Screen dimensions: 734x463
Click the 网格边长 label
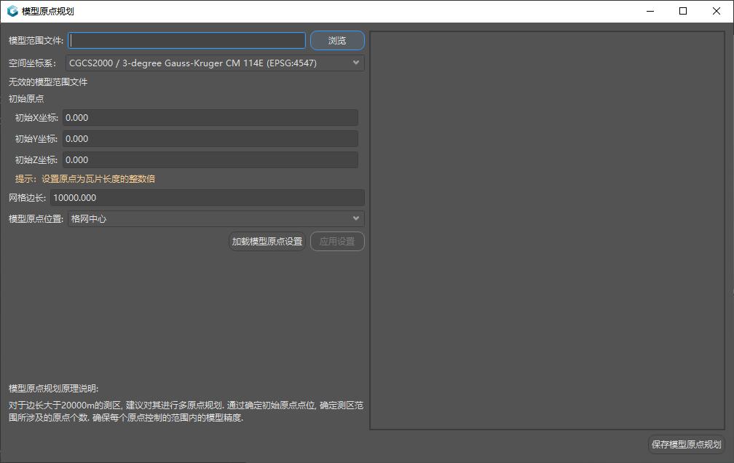coord(27,198)
